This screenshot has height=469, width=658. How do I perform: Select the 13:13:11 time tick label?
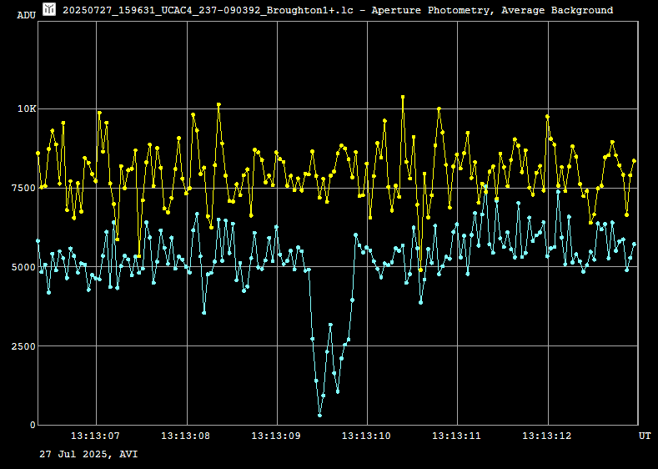click(x=456, y=436)
